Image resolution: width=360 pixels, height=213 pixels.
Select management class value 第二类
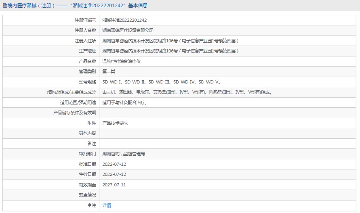coord(109,71)
